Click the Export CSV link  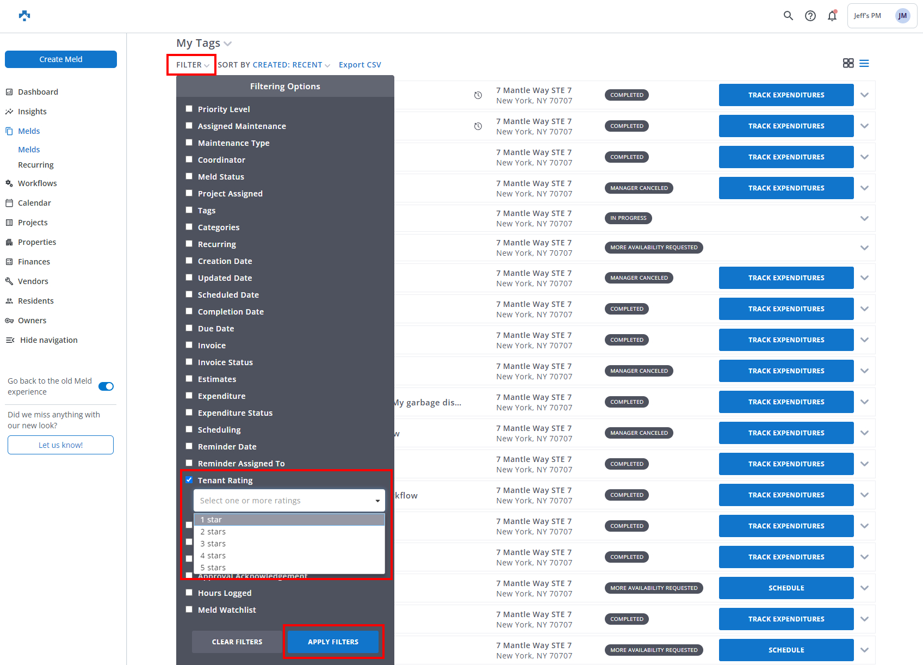pos(360,65)
